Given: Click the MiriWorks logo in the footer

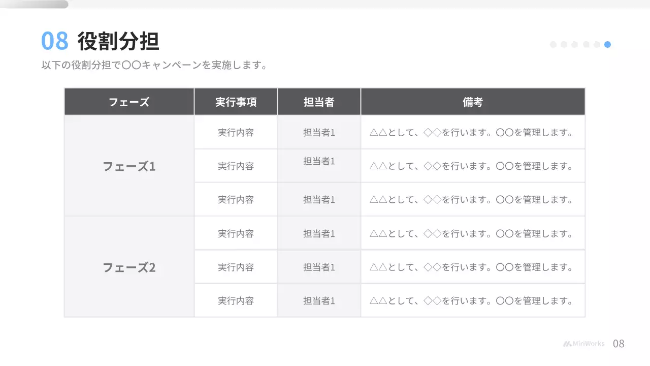Looking at the screenshot, I should pyautogui.click(x=583, y=344).
